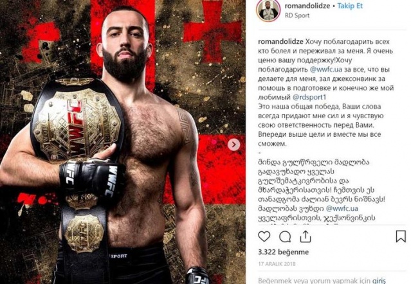411x284 pixels.
Task: Visit @wwfc.ua mention in Russian text
Action: tap(326, 69)
